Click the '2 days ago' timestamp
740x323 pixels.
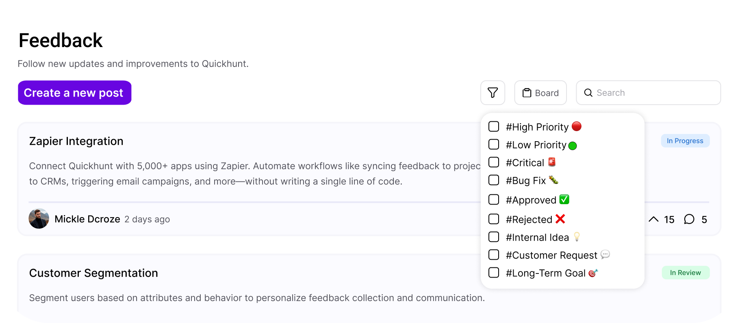147,220
